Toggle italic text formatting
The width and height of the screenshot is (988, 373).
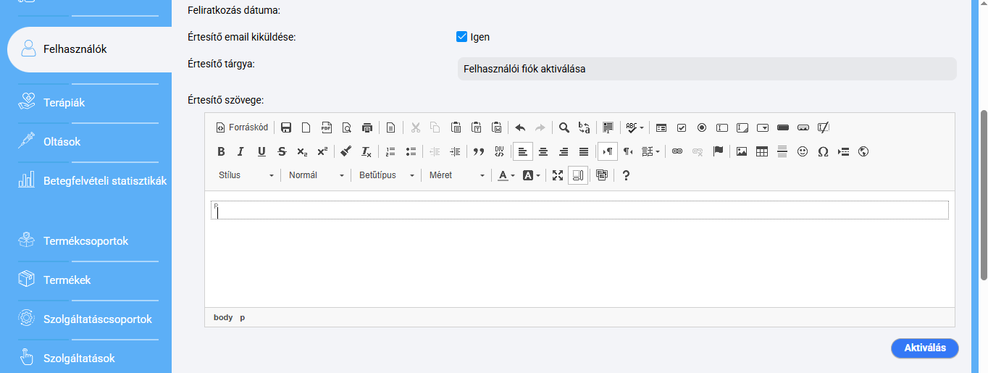pyautogui.click(x=241, y=151)
